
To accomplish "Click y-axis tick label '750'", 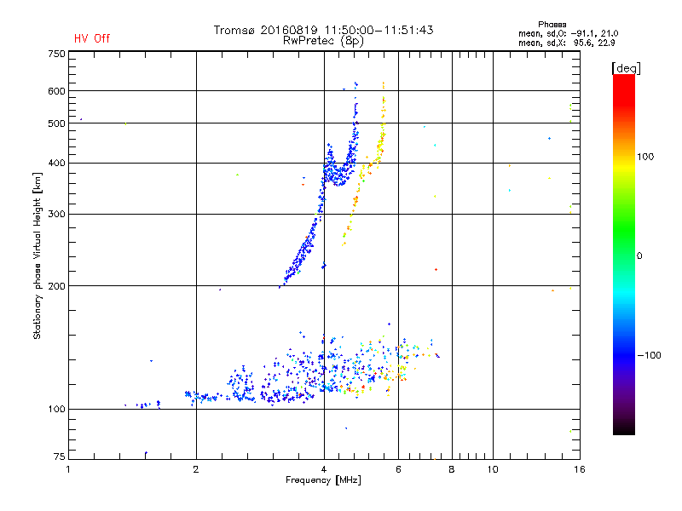I will (56, 54).
